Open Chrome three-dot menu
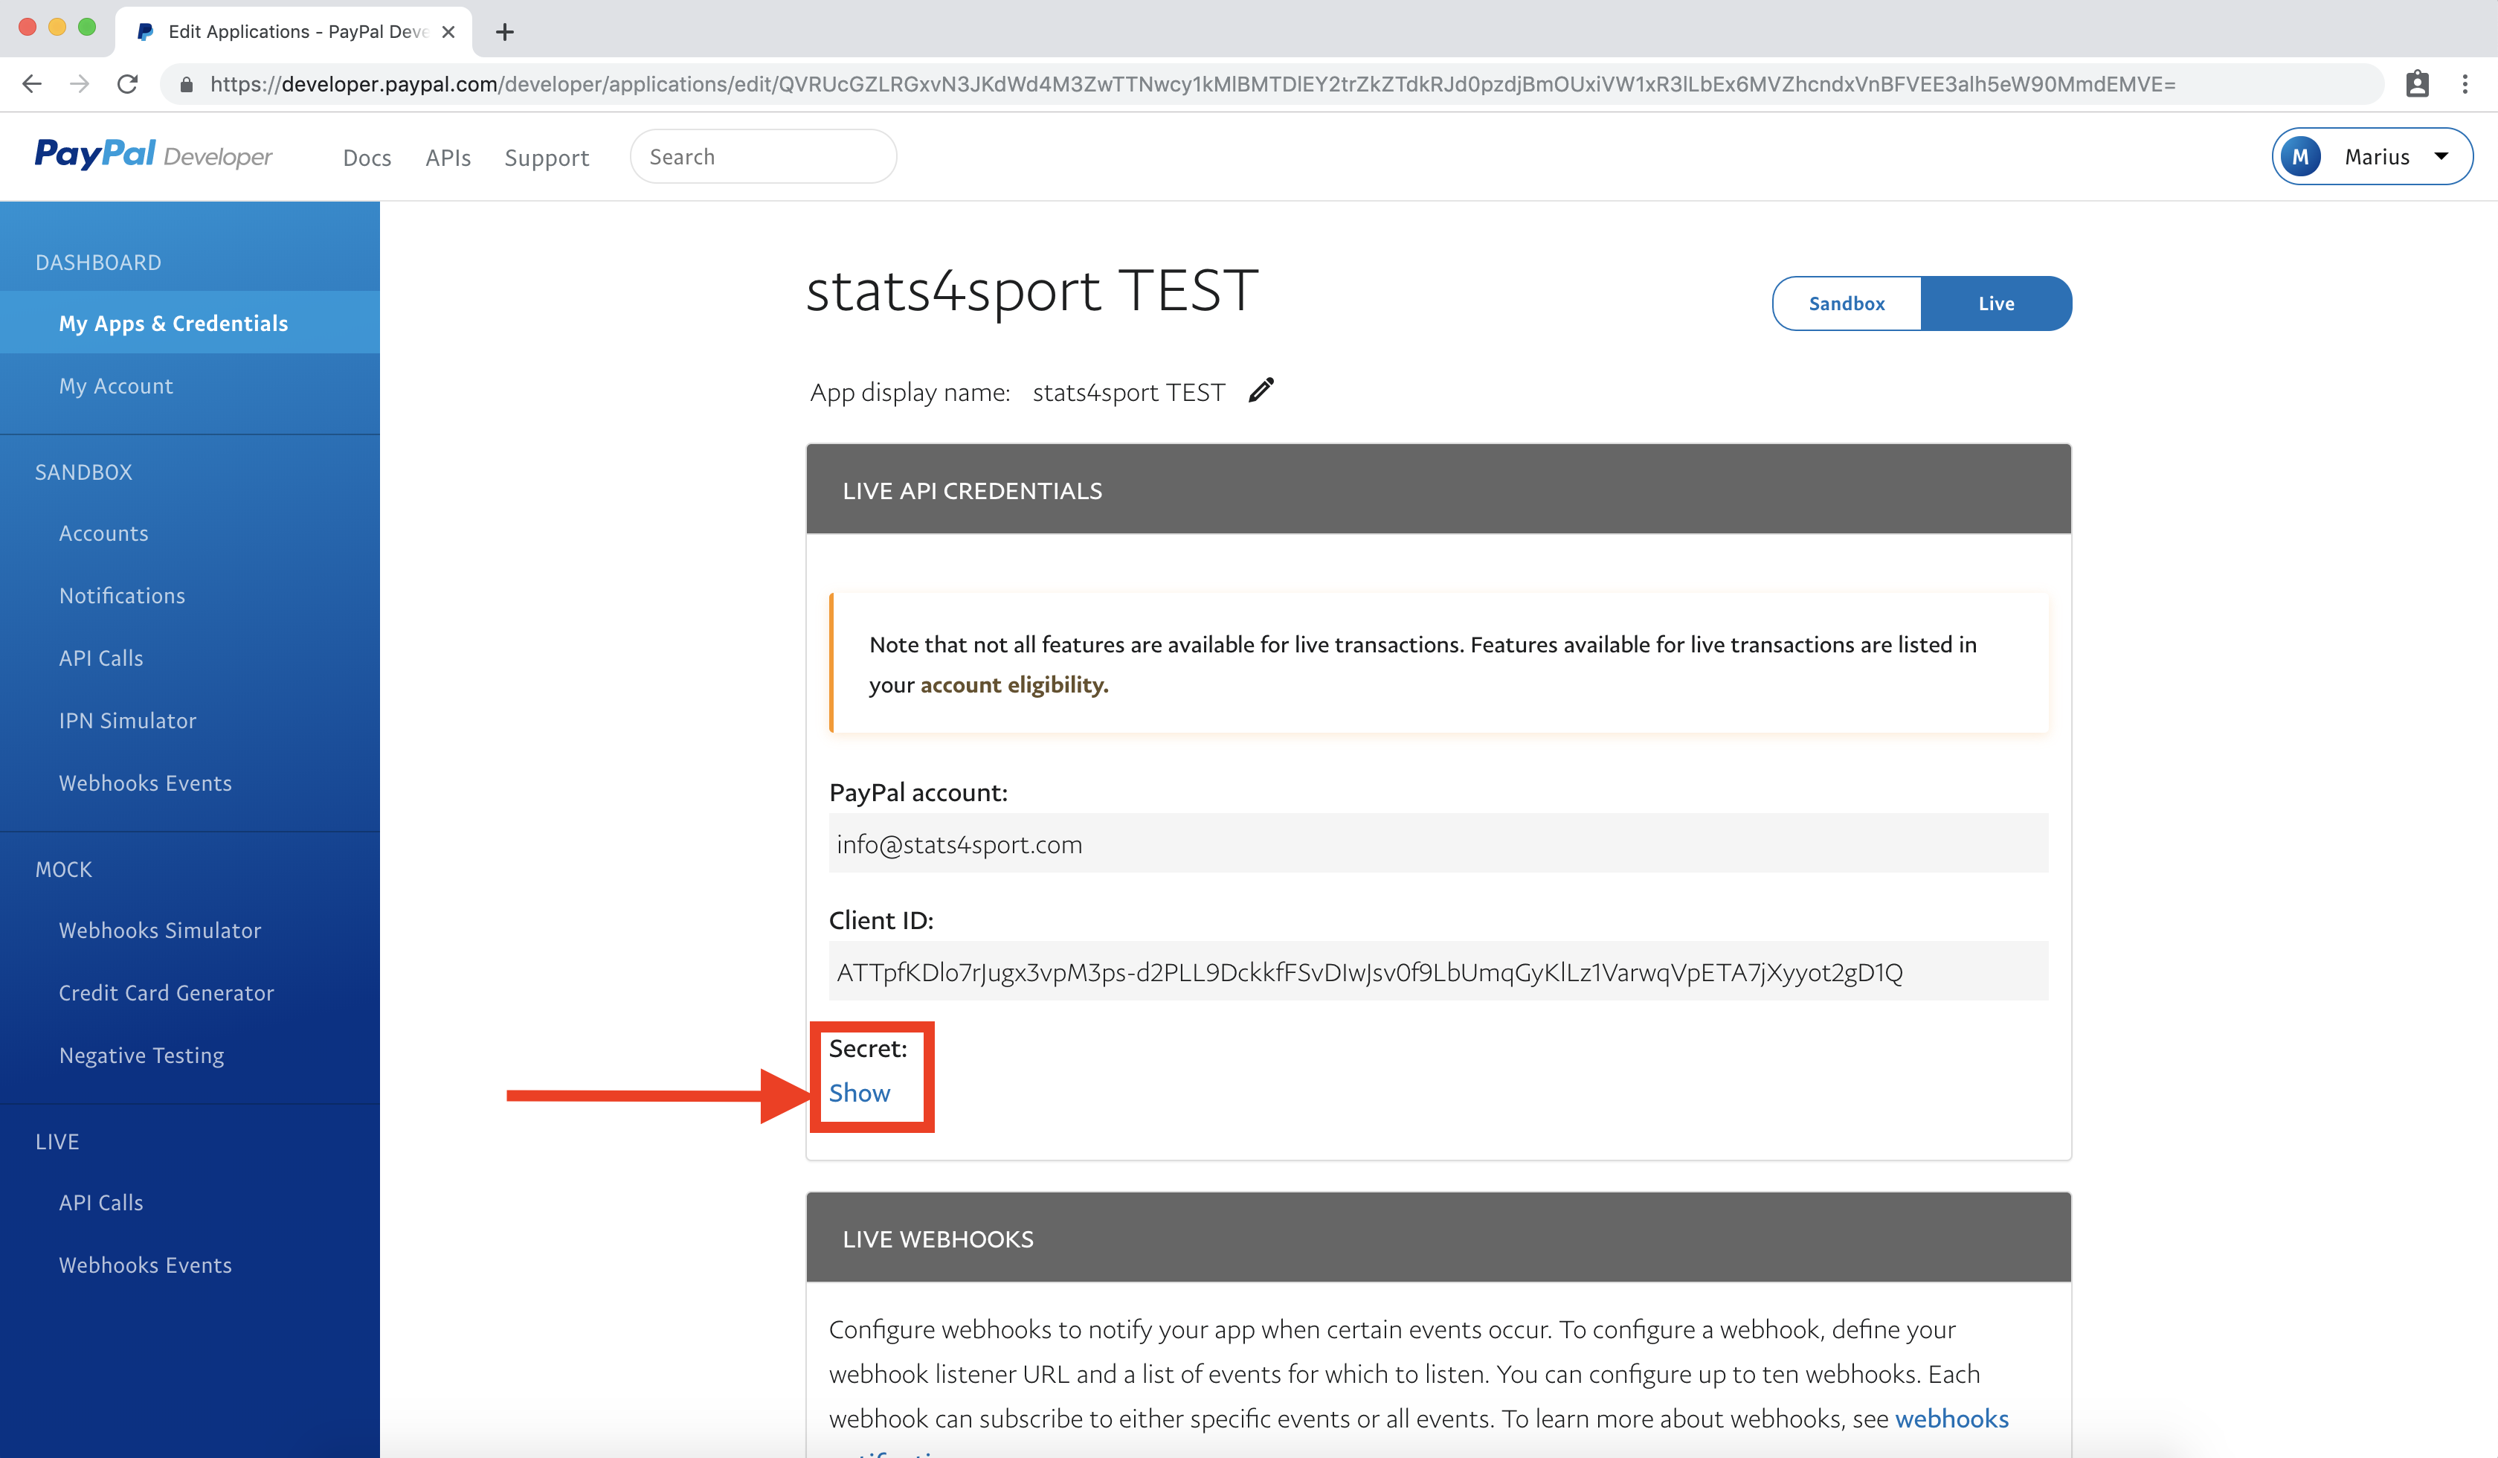Image resolution: width=2498 pixels, height=1458 pixels. (2465, 84)
